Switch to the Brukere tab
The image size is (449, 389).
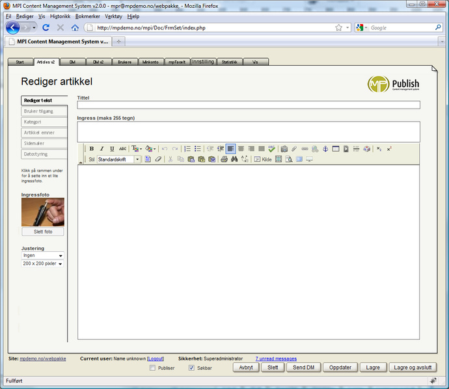[x=124, y=62]
